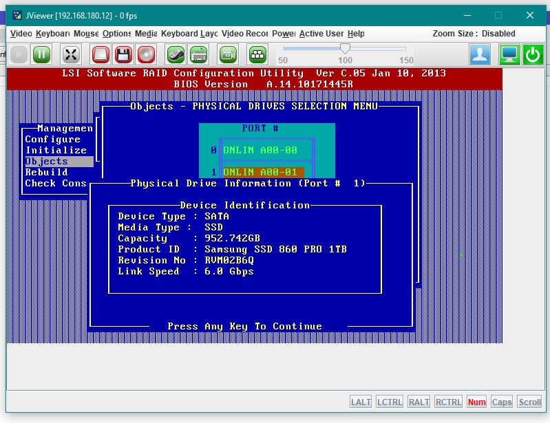Toggle the RCTRL key indicator
Screen dimensions: 550x423
click(448, 402)
